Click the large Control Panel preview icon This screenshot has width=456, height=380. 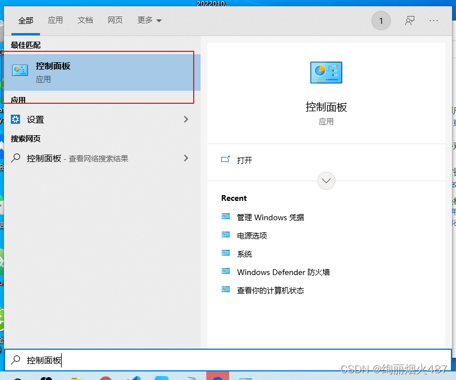(326, 72)
